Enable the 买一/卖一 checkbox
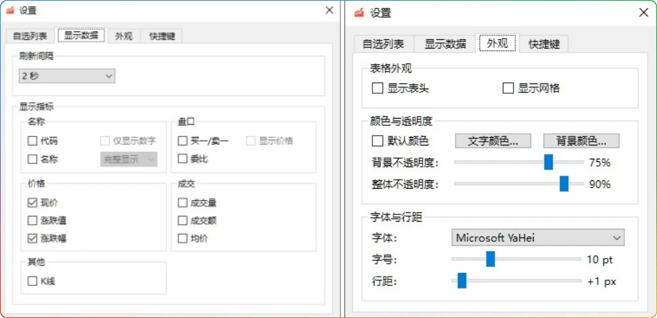This screenshot has width=657, height=318. click(182, 141)
